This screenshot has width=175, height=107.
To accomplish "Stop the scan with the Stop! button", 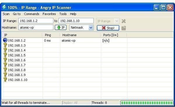I will click(108, 28).
